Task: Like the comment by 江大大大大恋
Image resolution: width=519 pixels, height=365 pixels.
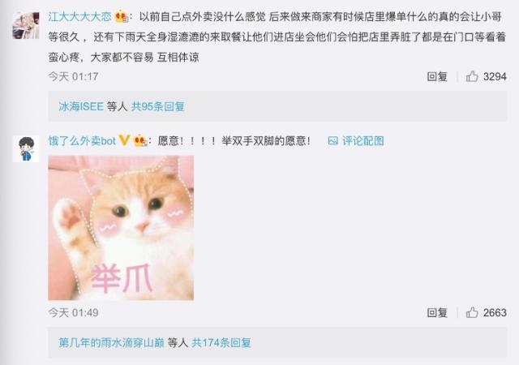Action: coord(472,76)
